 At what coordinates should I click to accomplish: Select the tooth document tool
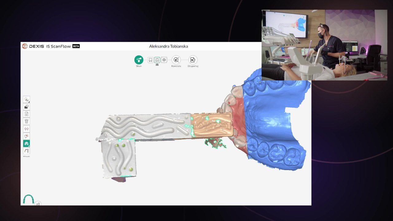[26, 114]
